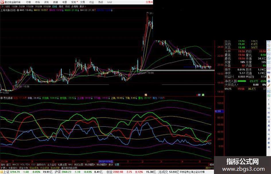Click the 扩展 expander at bottom left
Viewport: 271px width, 174px height.
tap(4, 168)
